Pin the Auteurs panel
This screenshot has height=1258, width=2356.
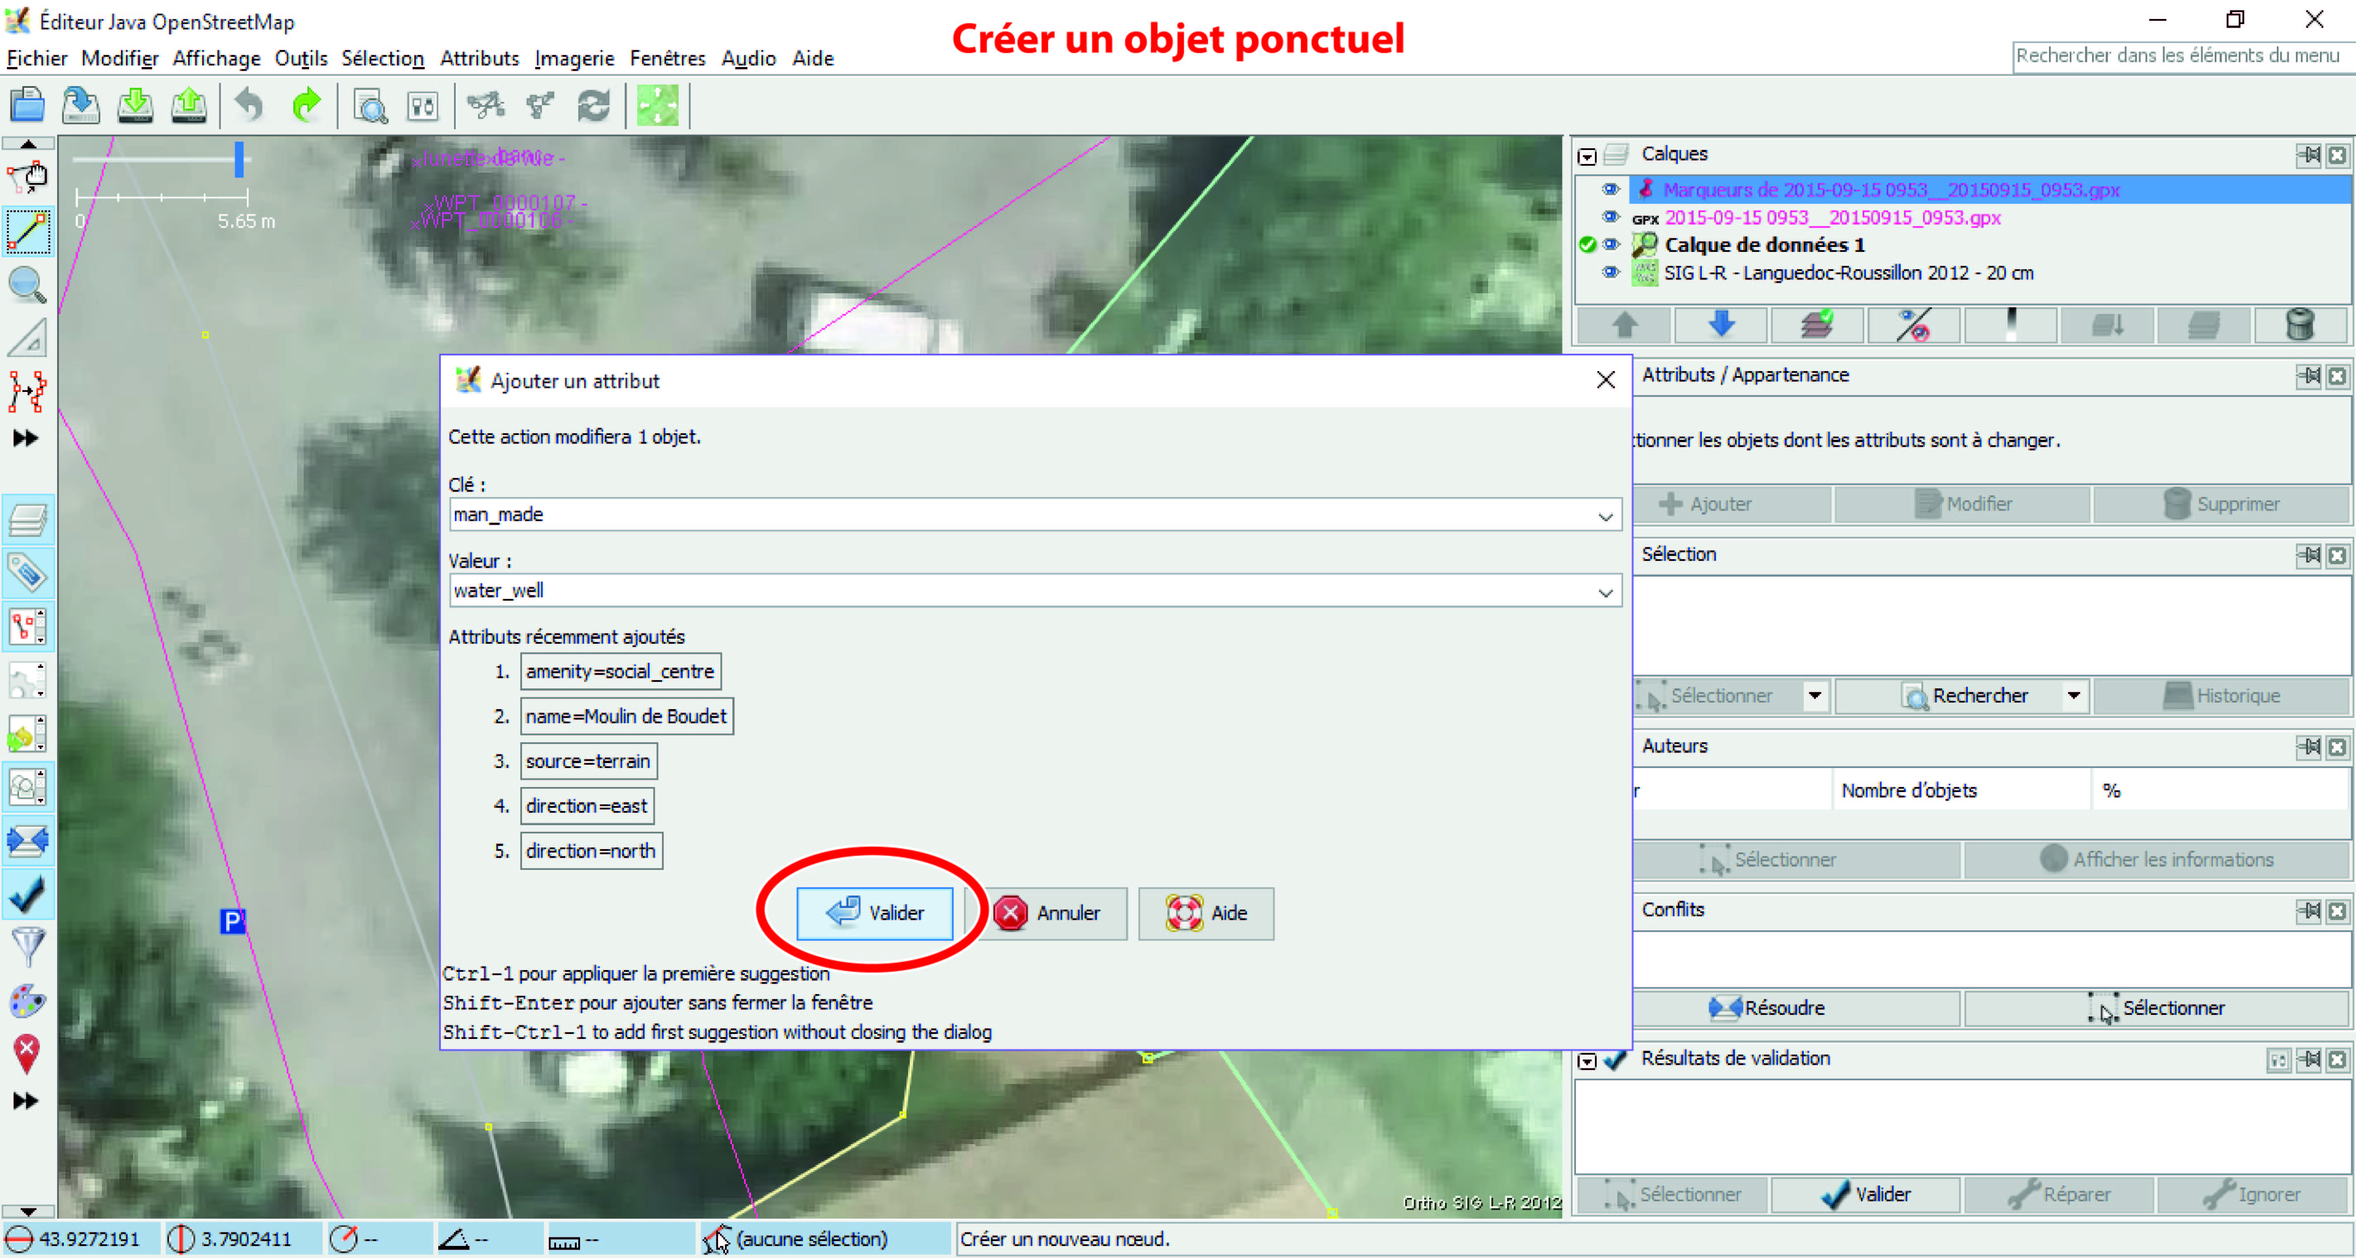[x=2308, y=747]
